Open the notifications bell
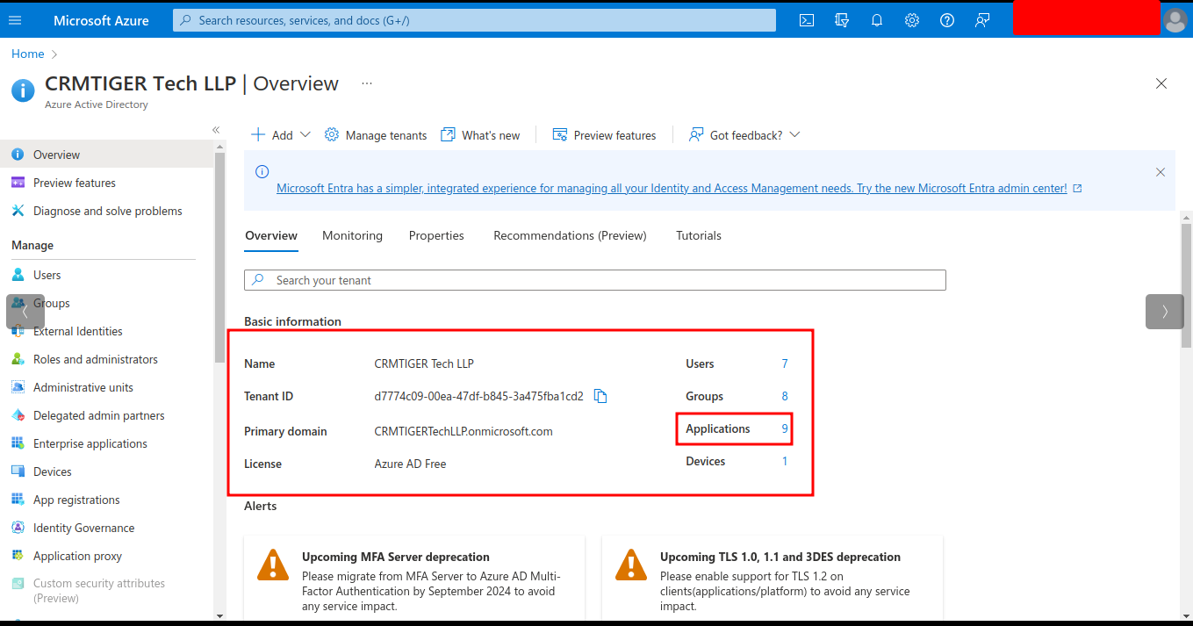 click(x=877, y=20)
